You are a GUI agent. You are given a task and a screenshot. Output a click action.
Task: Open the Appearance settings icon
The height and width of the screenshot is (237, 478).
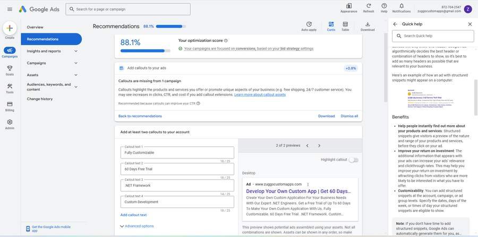point(349,6)
